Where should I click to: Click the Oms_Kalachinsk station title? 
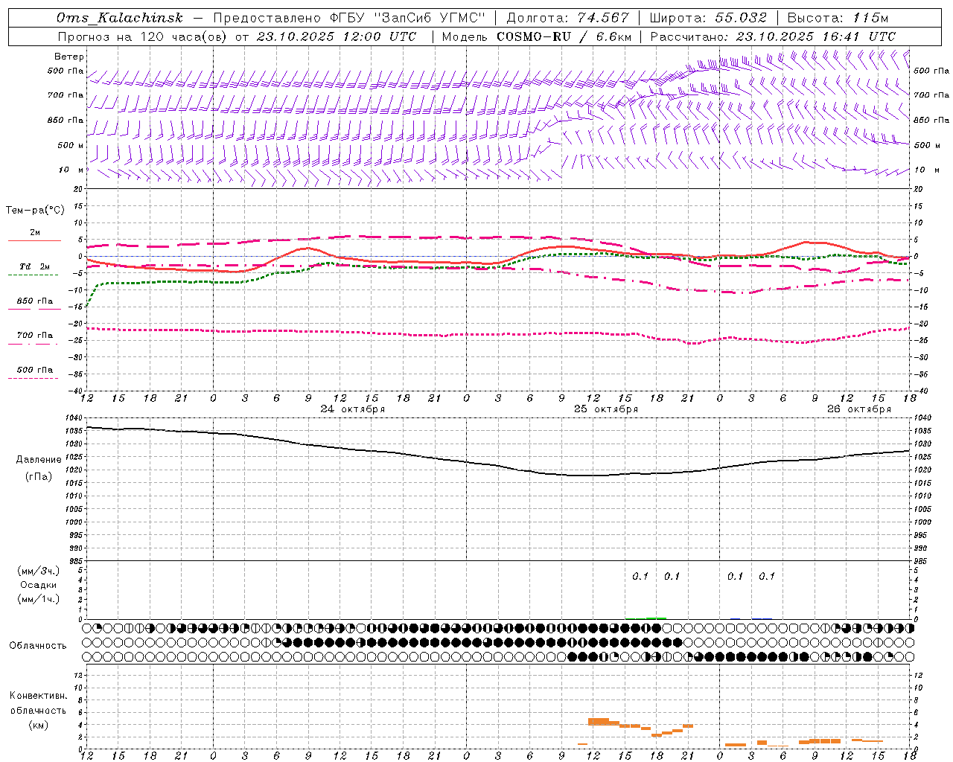(119, 18)
